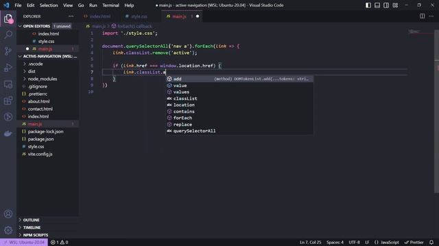Open the Search view in activity bar

click(x=8, y=35)
